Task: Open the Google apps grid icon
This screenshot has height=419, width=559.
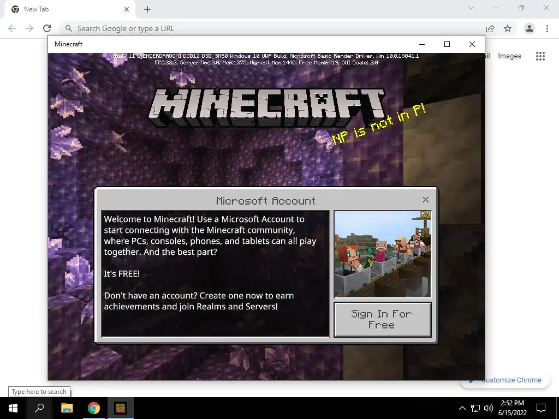Action: coord(540,56)
